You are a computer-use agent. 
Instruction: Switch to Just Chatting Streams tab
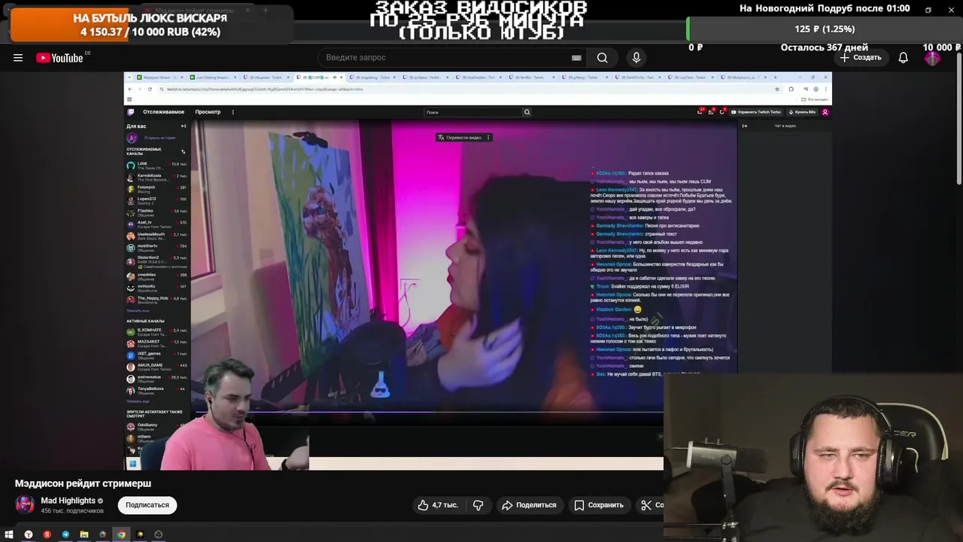214,78
